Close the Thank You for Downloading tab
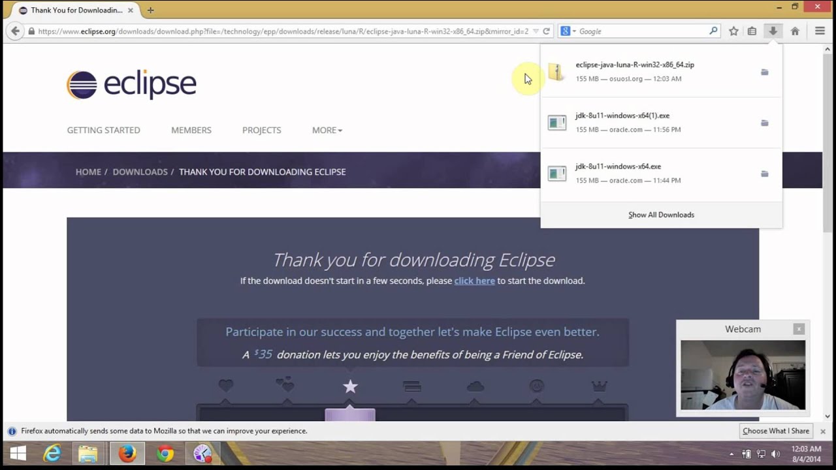836x470 pixels. [131, 10]
